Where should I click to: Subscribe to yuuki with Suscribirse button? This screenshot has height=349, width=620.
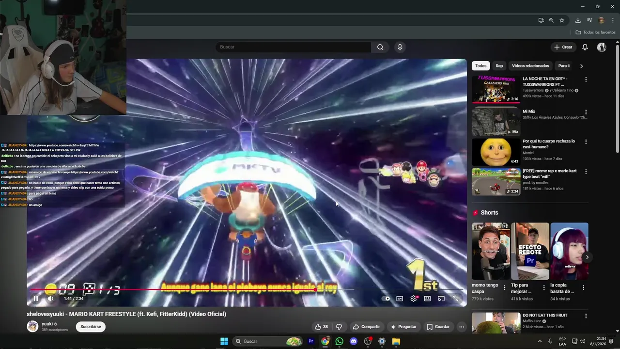point(91,327)
